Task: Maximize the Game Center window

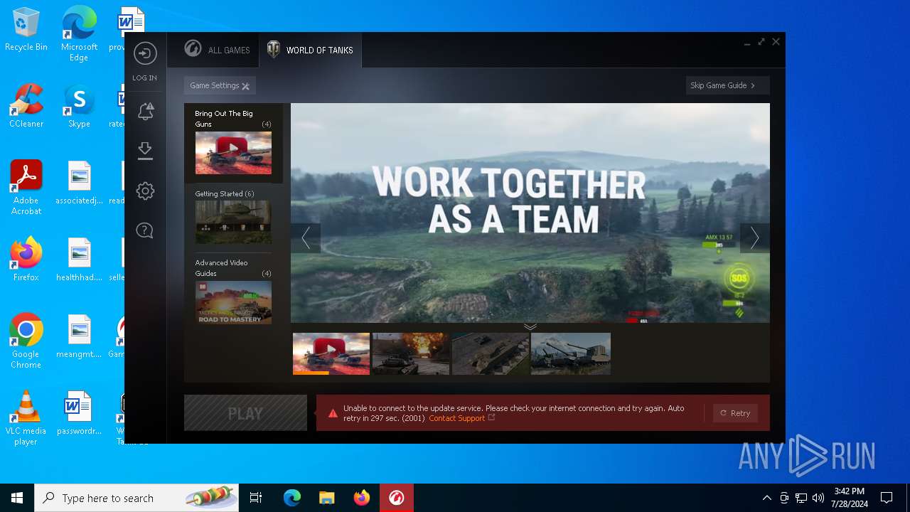Action: pyautogui.click(x=761, y=42)
